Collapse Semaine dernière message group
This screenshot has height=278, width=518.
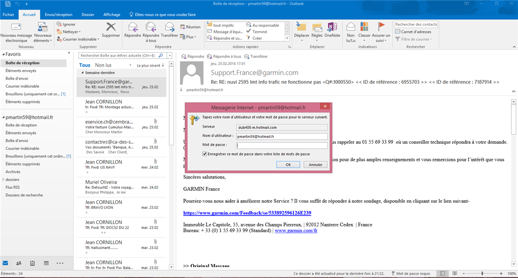tap(82, 73)
